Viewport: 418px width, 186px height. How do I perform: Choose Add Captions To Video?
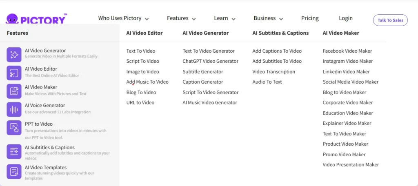coord(277,51)
